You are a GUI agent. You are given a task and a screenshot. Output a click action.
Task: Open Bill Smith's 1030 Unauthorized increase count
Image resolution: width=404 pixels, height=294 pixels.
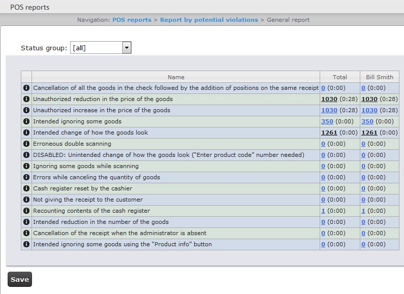click(369, 110)
